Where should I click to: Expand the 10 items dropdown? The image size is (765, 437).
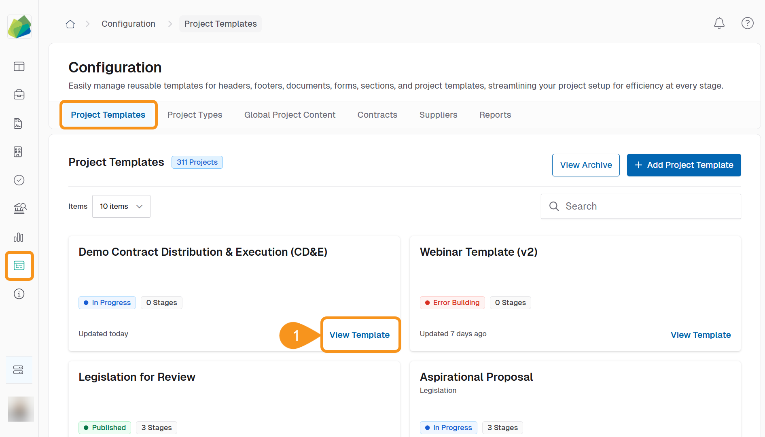pyautogui.click(x=121, y=206)
